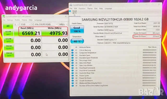The height and width of the screenshot is (99, 167).
Task: Open CrystalDiskMark Profile menu
Action: pos(17,20)
